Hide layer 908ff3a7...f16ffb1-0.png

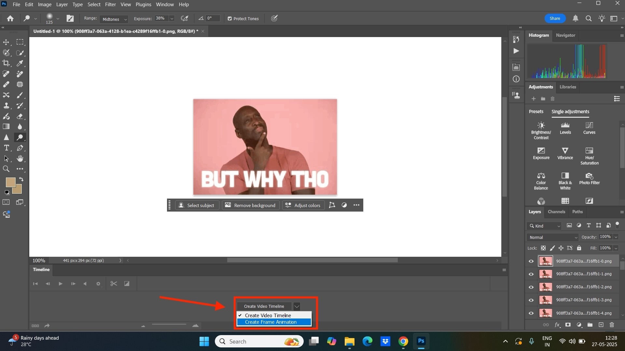tap(531, 261)
